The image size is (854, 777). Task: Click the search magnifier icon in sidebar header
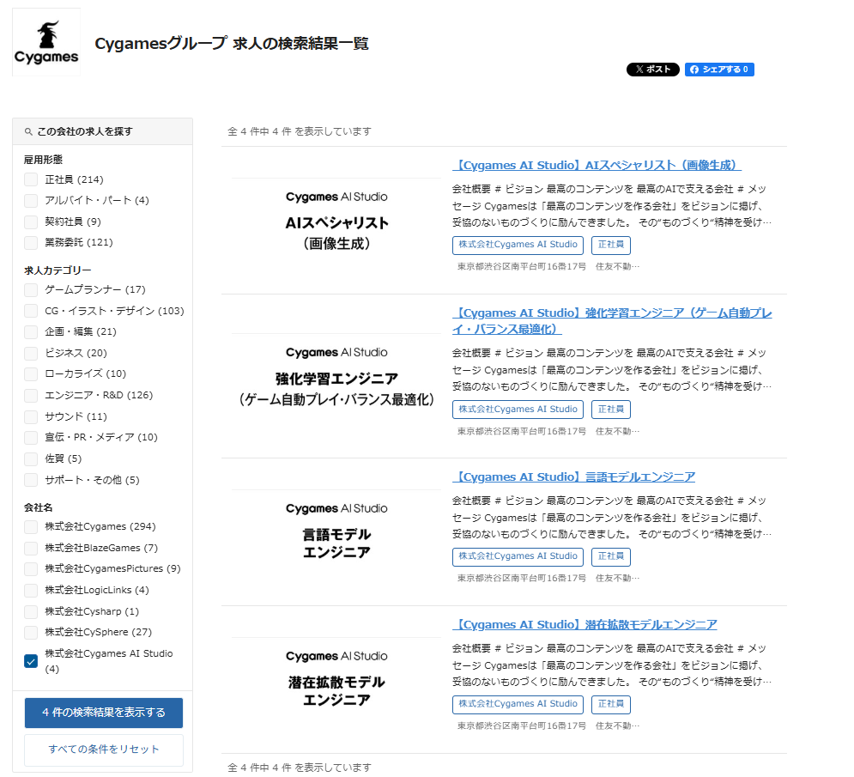click(x=28, y=132)
